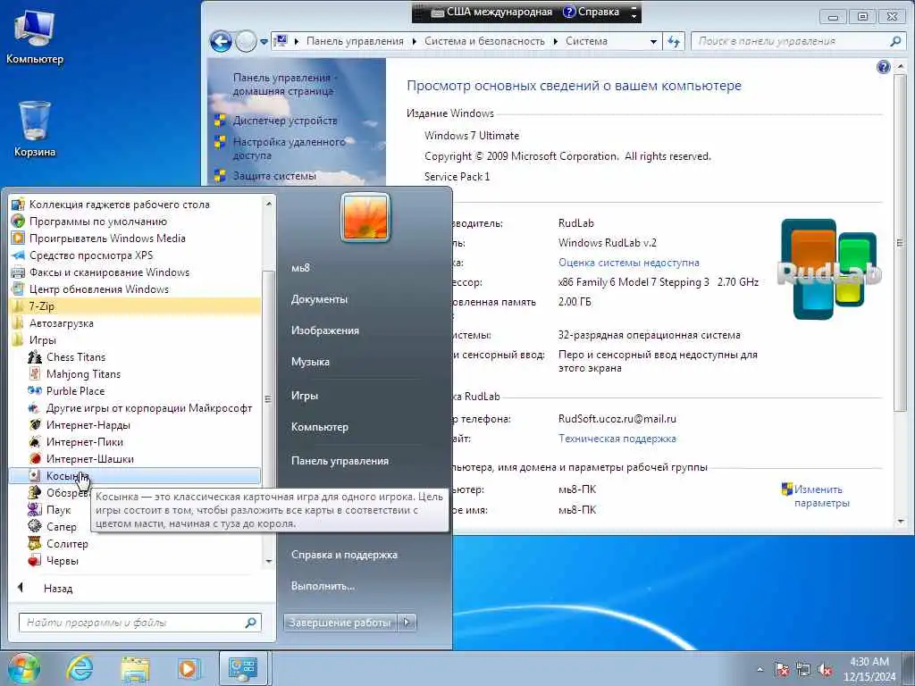The height and width of the screenshot is (686, 915).
Task: Open Справка и поддержка
Action: pyautogui.click(x=344, y=555)
